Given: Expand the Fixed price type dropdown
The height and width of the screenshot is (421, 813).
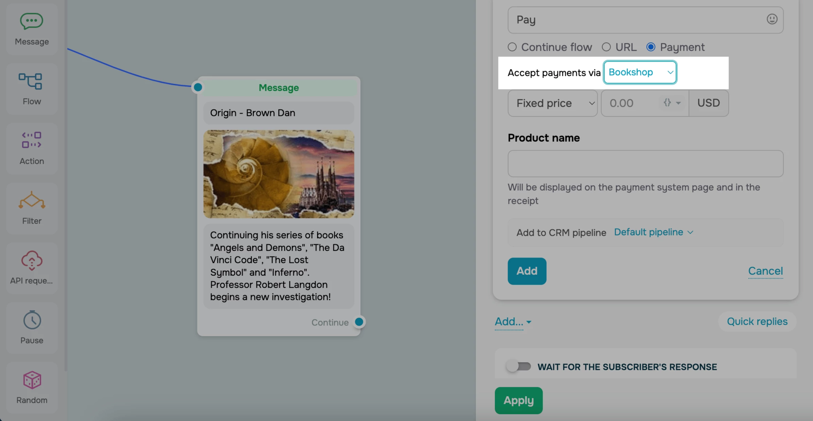Looking at the screenshot, I should tap(552, 103).
